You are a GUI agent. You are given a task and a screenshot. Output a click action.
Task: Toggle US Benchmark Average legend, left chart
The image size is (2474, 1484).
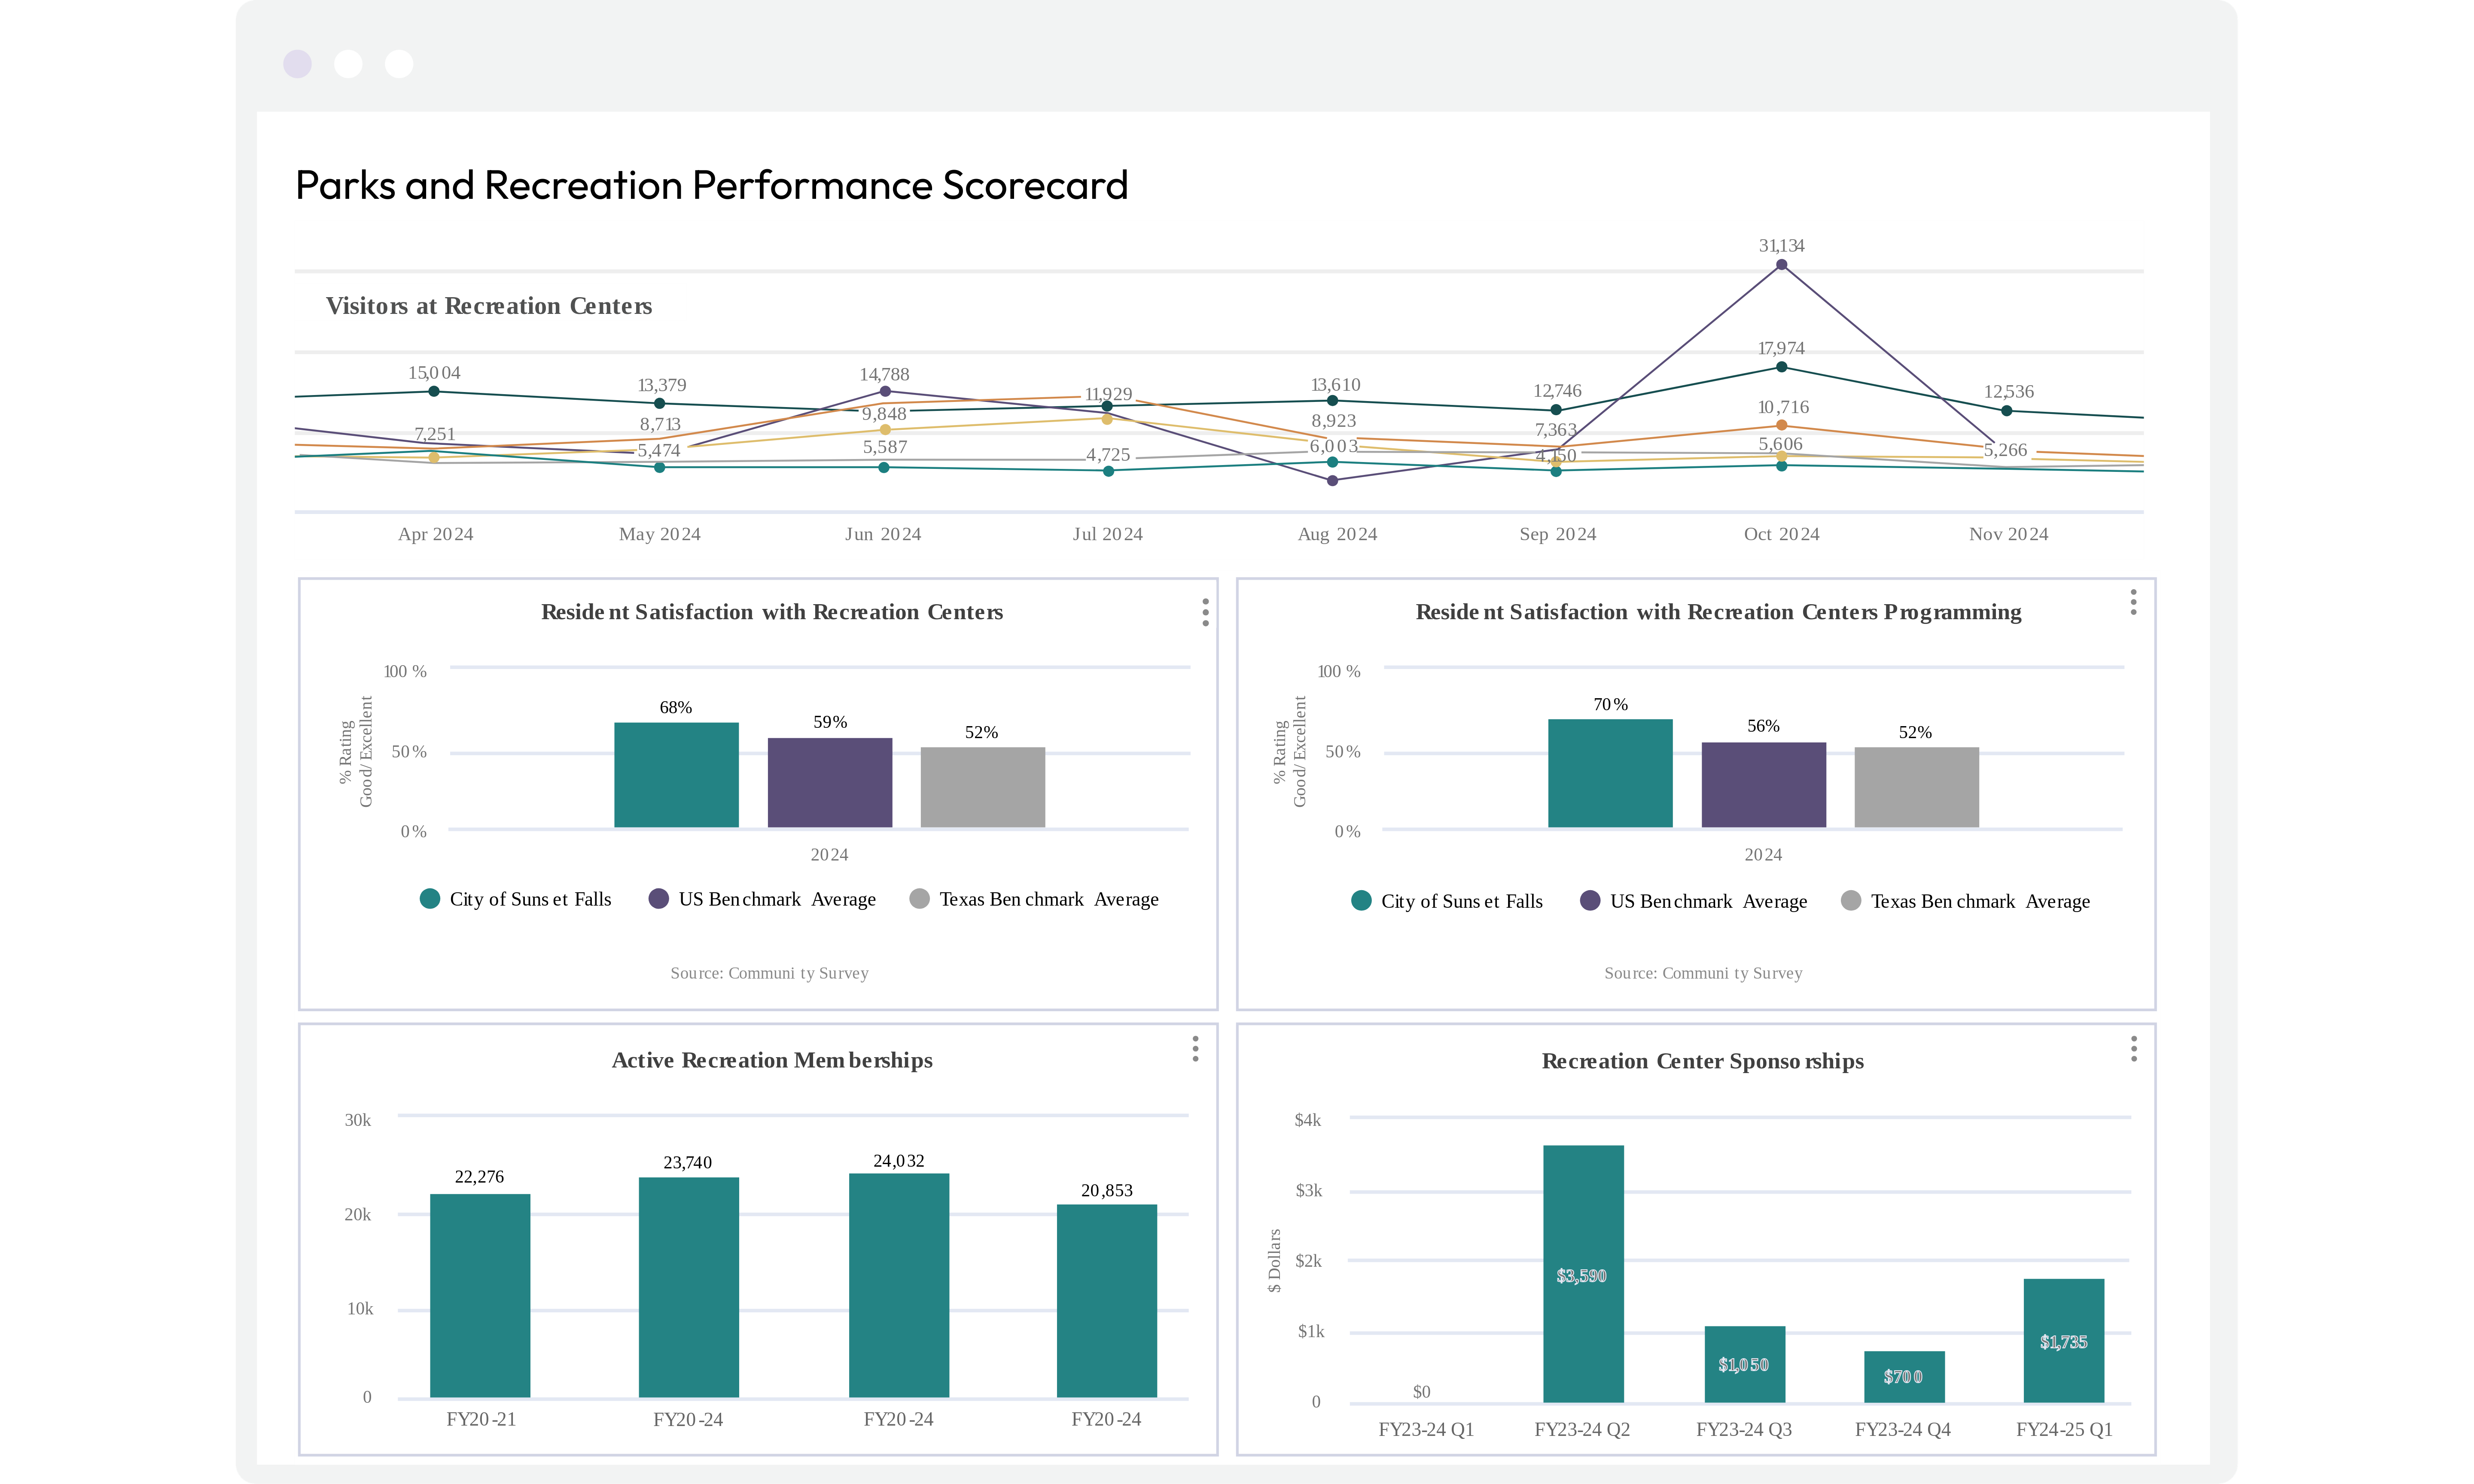[776, 899]
